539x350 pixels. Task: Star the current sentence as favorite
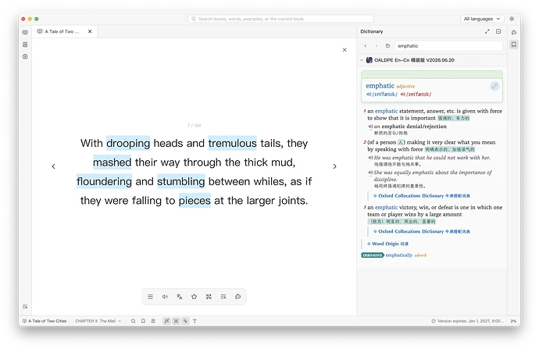tap(195, 297)
